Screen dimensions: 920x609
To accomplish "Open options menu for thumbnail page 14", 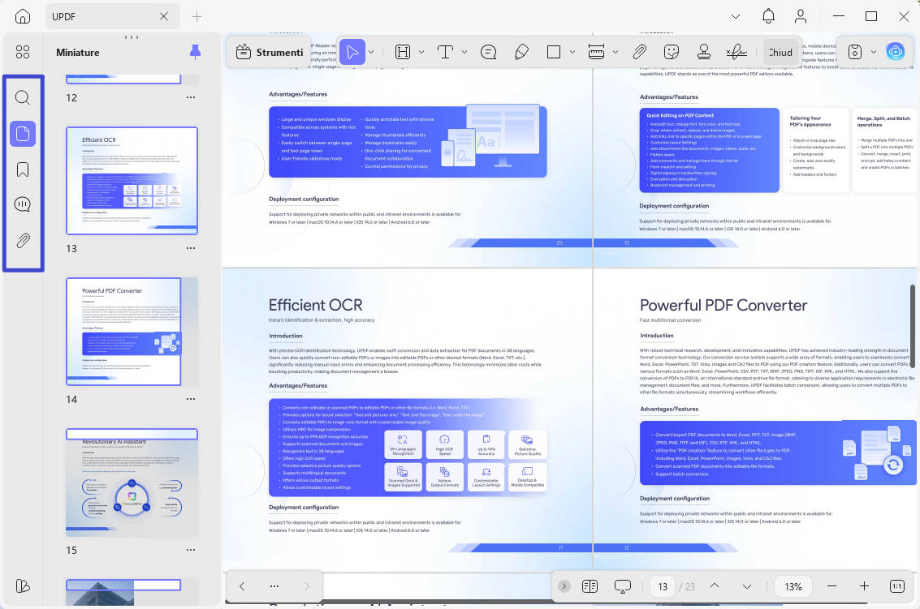I will coord(191,399).
